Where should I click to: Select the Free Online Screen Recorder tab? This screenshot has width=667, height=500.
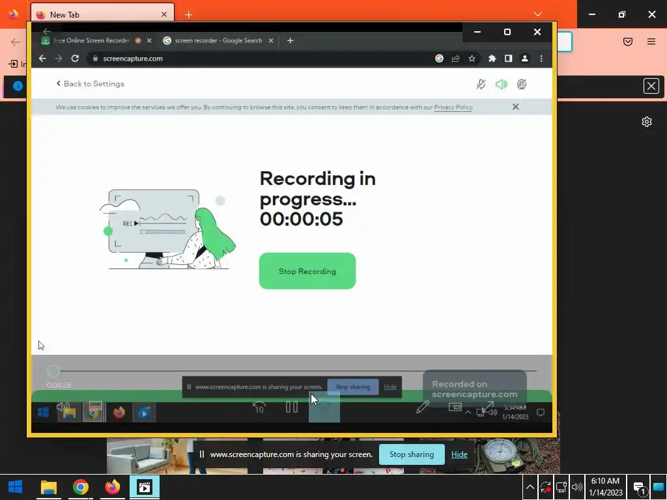tap(91, 40)
